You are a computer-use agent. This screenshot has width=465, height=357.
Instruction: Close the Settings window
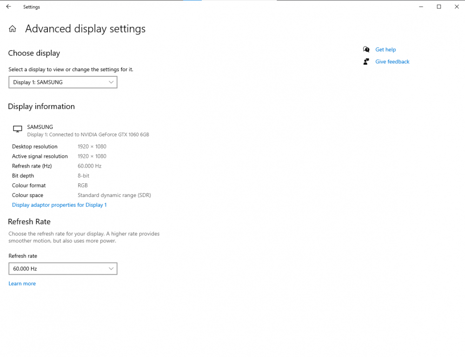457,7
